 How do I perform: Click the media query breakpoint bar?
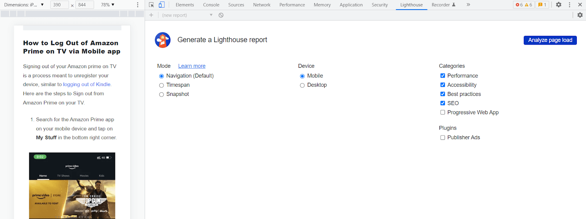pyautogui.click(x=72, y=14)
